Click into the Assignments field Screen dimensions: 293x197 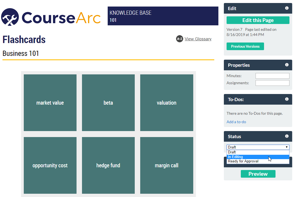(272, 83)
